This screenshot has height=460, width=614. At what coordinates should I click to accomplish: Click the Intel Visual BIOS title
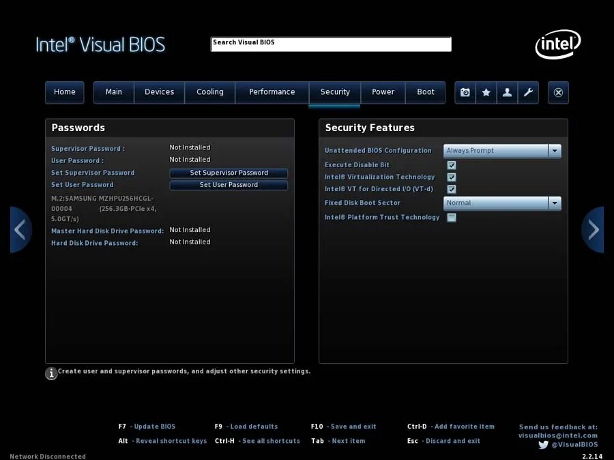[100, 44]
